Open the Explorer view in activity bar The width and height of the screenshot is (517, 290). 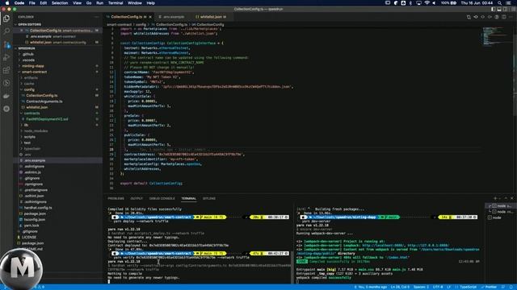click(x=6, y=19)
